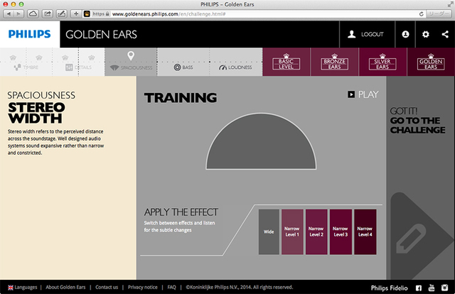
Task: Click the Reader button in the address bar
Action: pyautogui.click(x=439, y=14)
